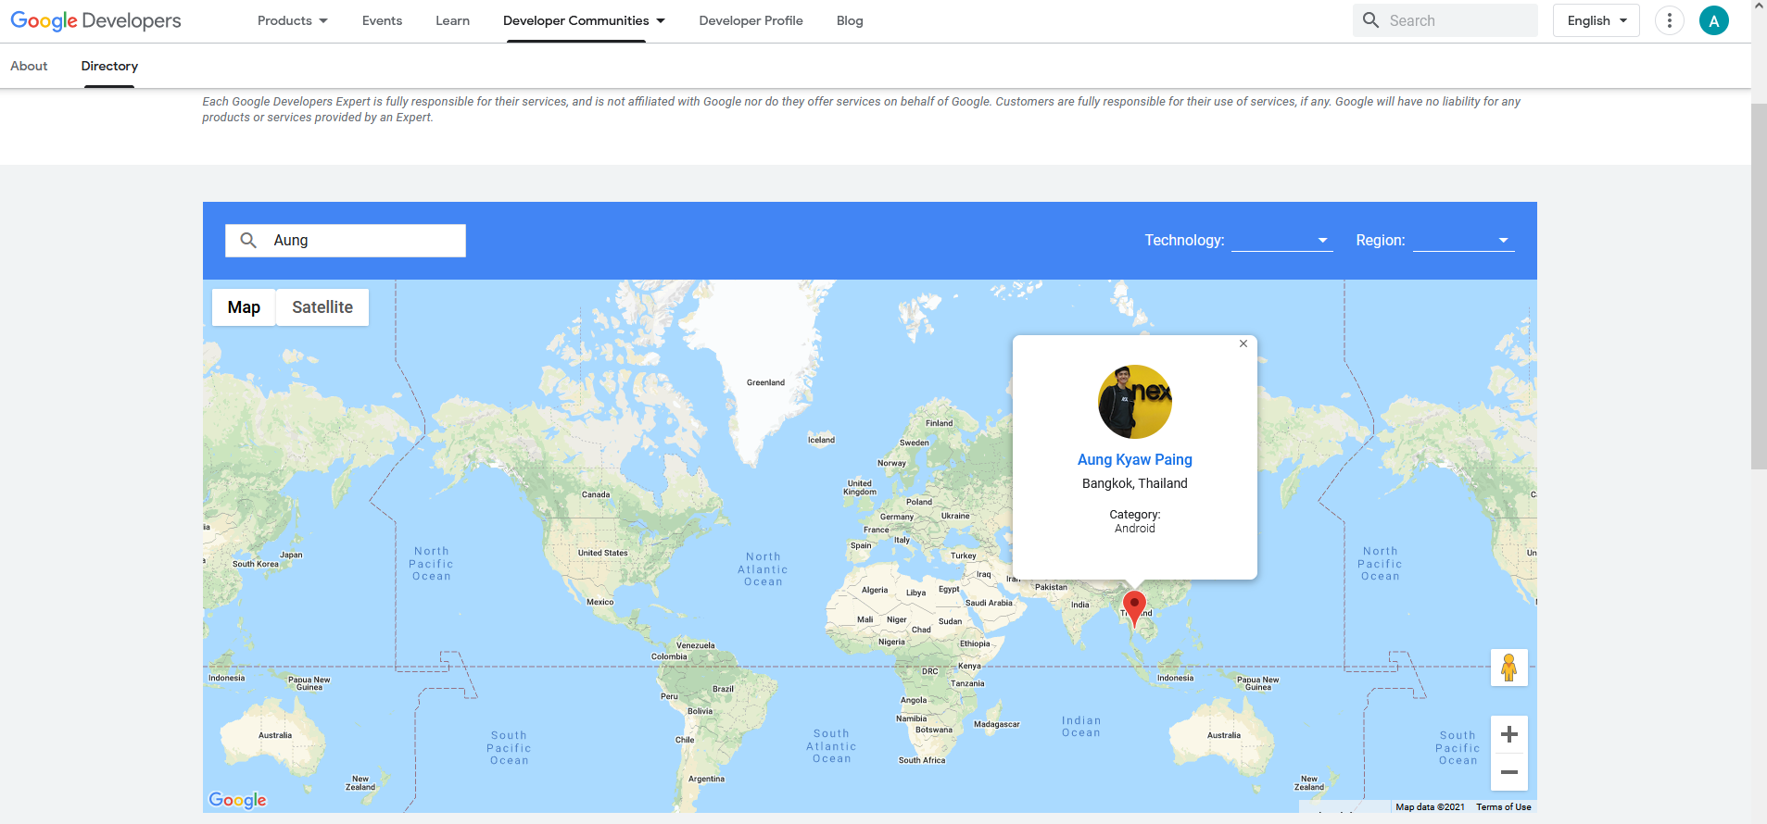
Task: Click the 'Pakistan' map label
Action: click(1051, 587)
